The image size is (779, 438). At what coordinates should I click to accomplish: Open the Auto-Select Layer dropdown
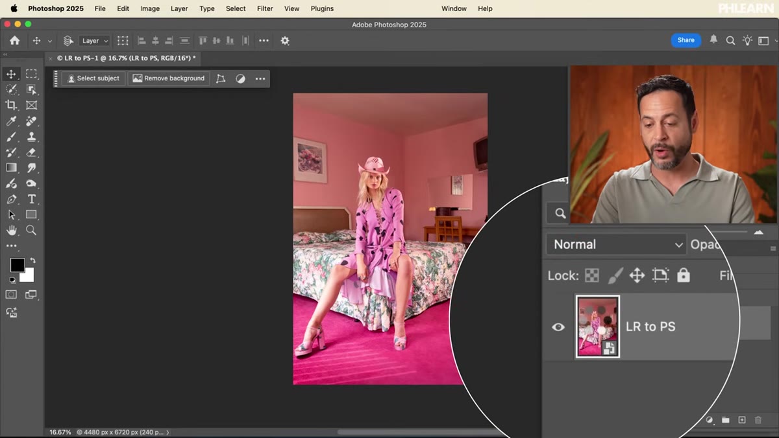[x=95, y=40]
